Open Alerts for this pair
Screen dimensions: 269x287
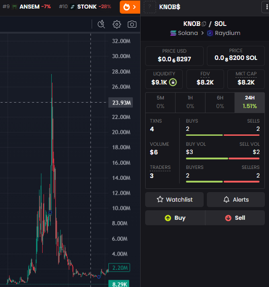236,199
